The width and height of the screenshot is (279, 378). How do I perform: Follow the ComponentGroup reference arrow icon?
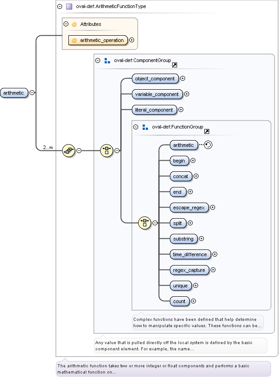[174, 65]
